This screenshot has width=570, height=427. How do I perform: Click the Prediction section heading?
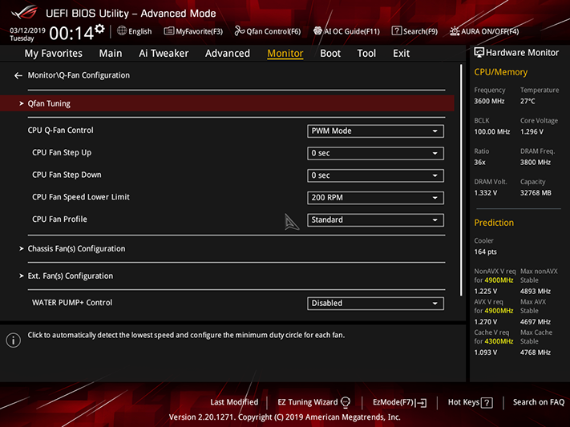(x=494, y=223)
